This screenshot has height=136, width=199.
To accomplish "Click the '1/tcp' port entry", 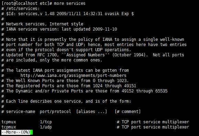I will [x=46, y=122].
